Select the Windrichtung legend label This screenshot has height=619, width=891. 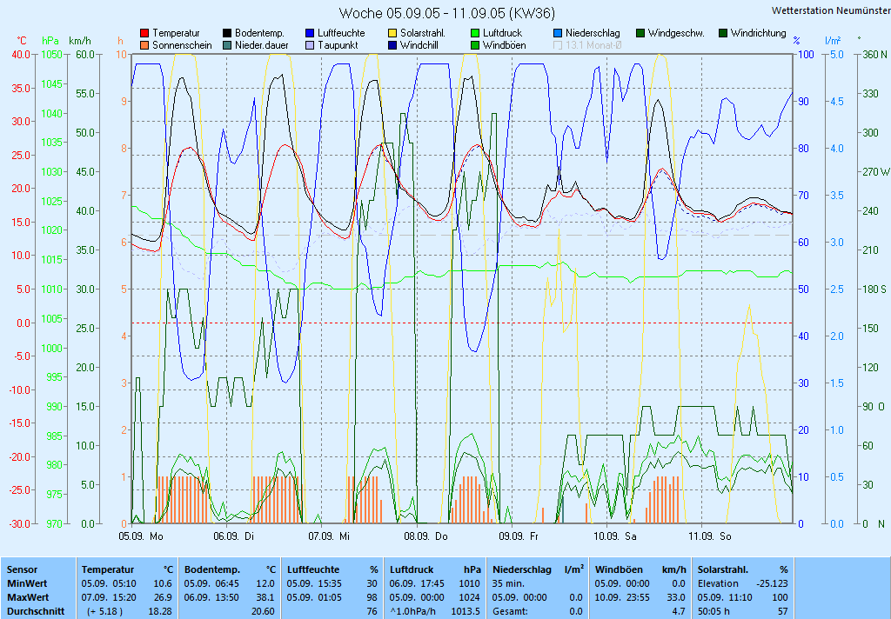[759, 33]
